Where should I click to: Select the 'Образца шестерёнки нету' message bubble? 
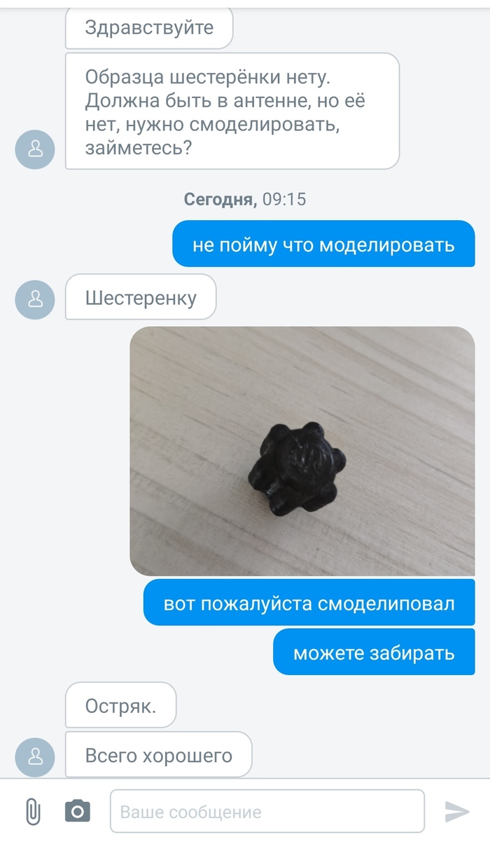point(232,111)
